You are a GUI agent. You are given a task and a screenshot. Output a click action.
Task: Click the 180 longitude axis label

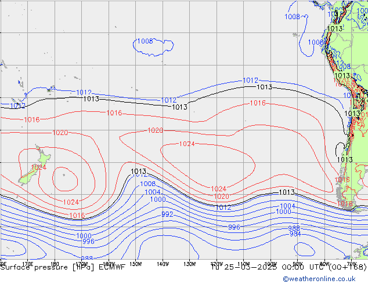click(55, 263)
